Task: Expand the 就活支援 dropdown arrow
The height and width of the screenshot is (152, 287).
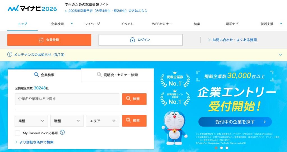Action: 281,24
